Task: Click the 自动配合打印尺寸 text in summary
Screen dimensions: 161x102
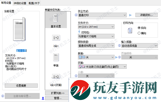Action: [x=16, y=69]
